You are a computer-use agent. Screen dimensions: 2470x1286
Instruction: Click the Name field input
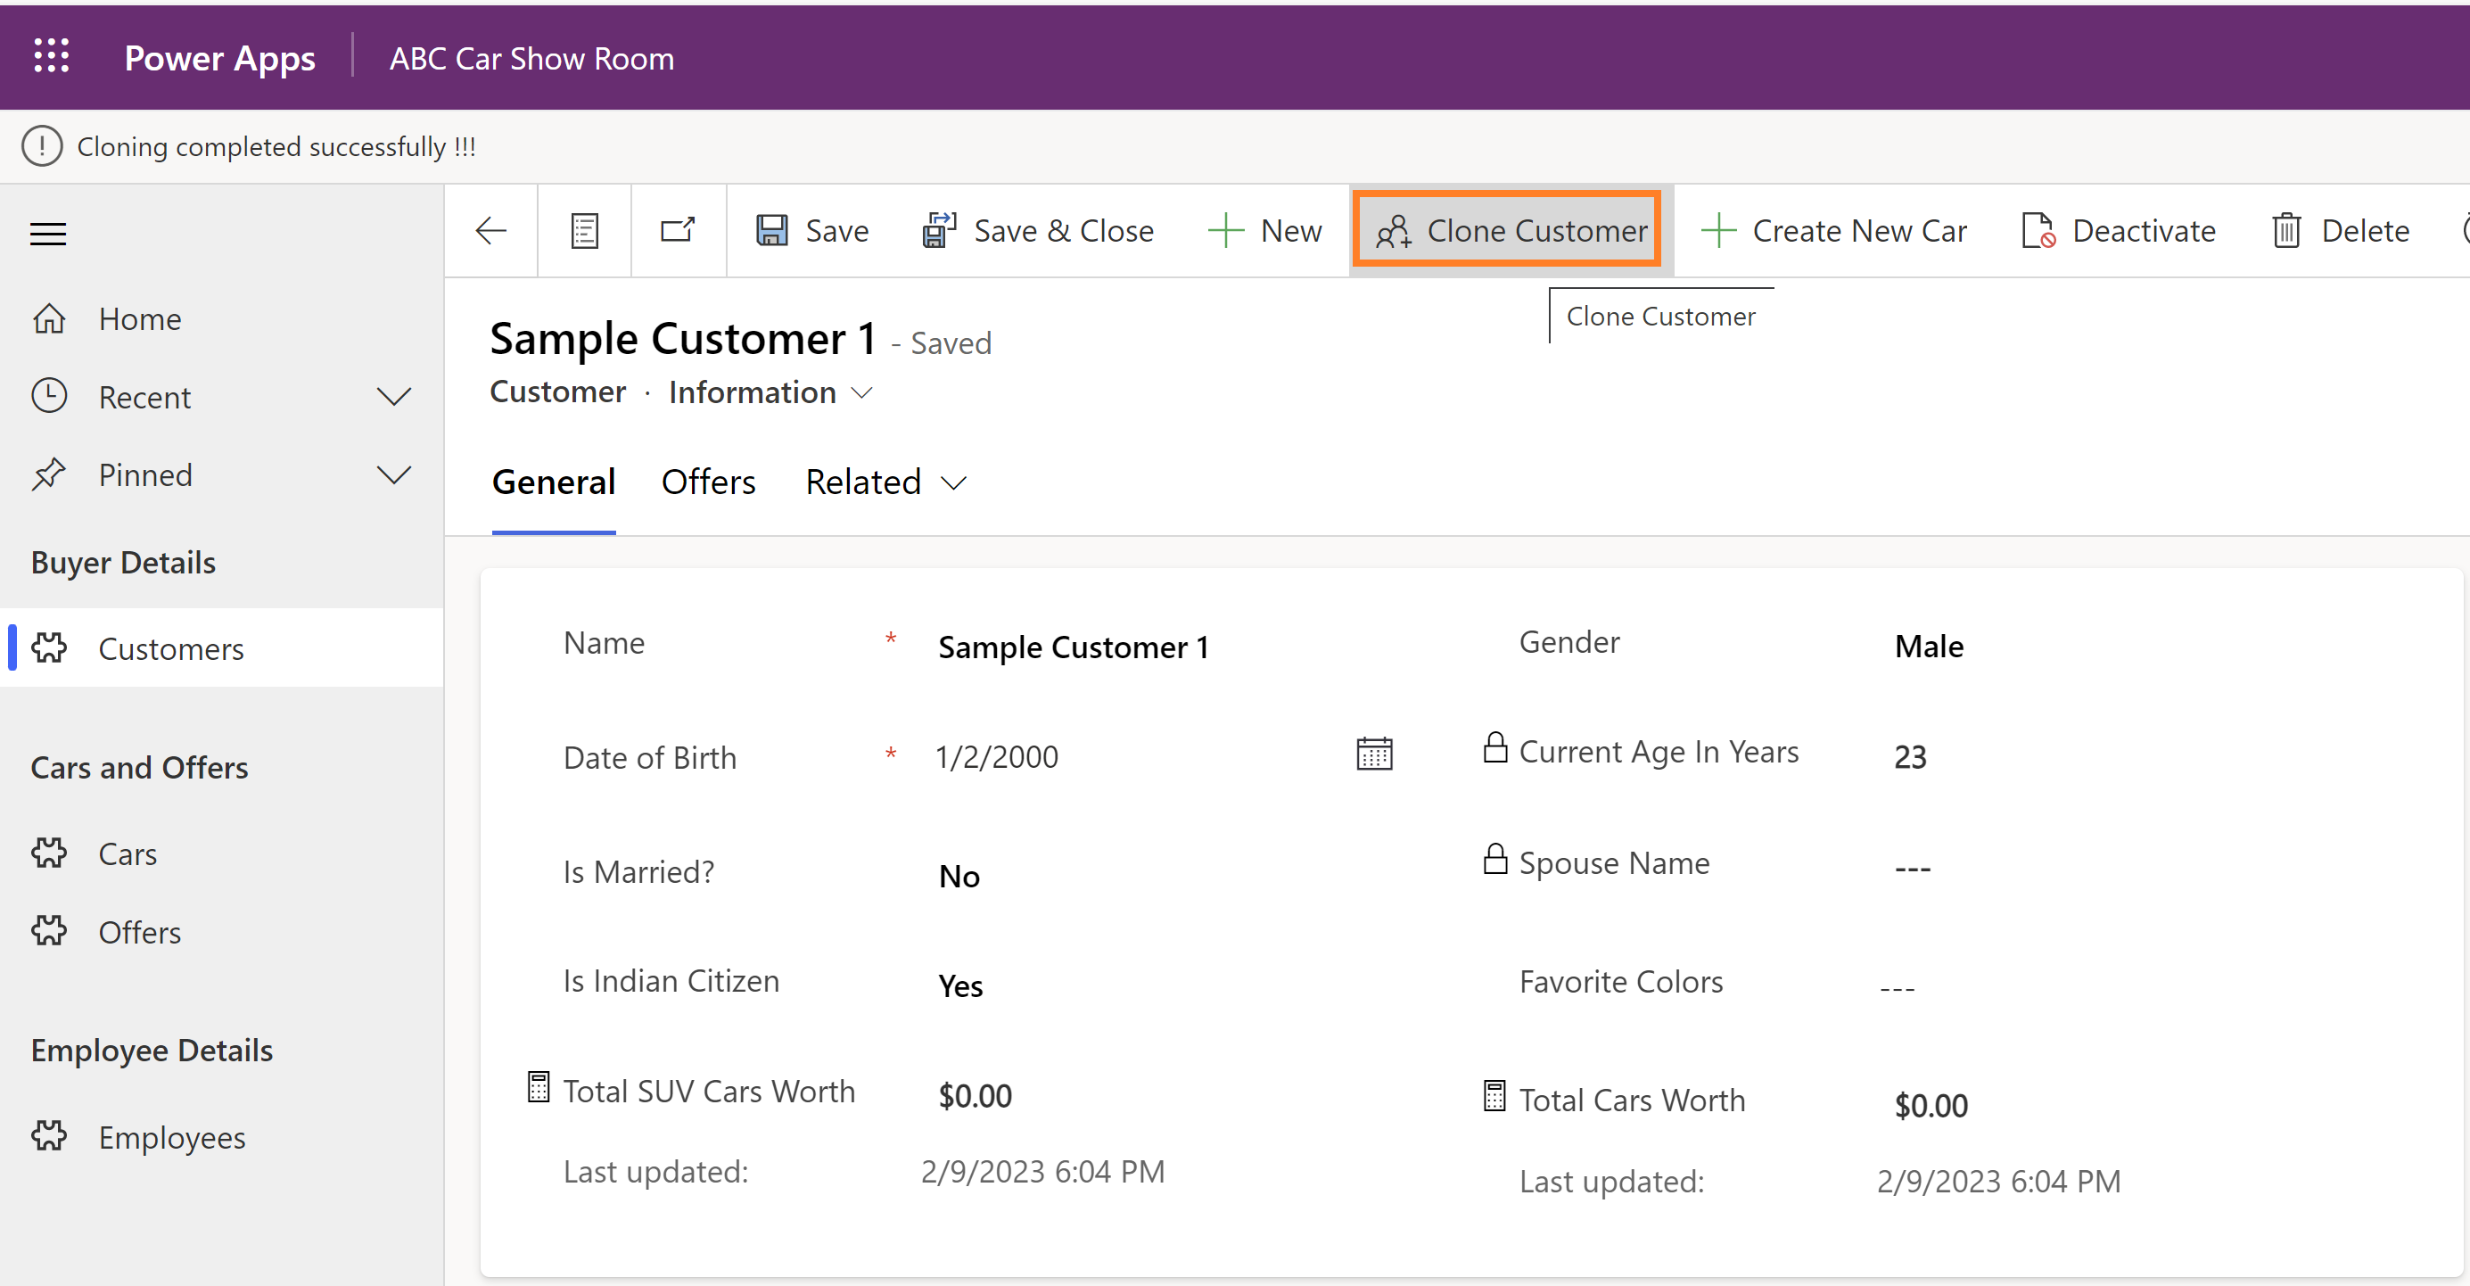pos(1072,647)
